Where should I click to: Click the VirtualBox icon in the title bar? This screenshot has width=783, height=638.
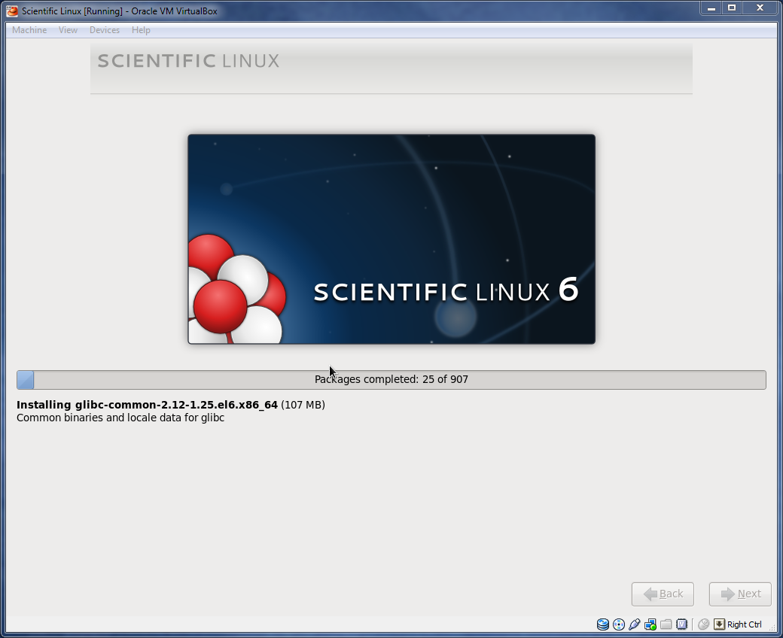[x=12, y=11]
